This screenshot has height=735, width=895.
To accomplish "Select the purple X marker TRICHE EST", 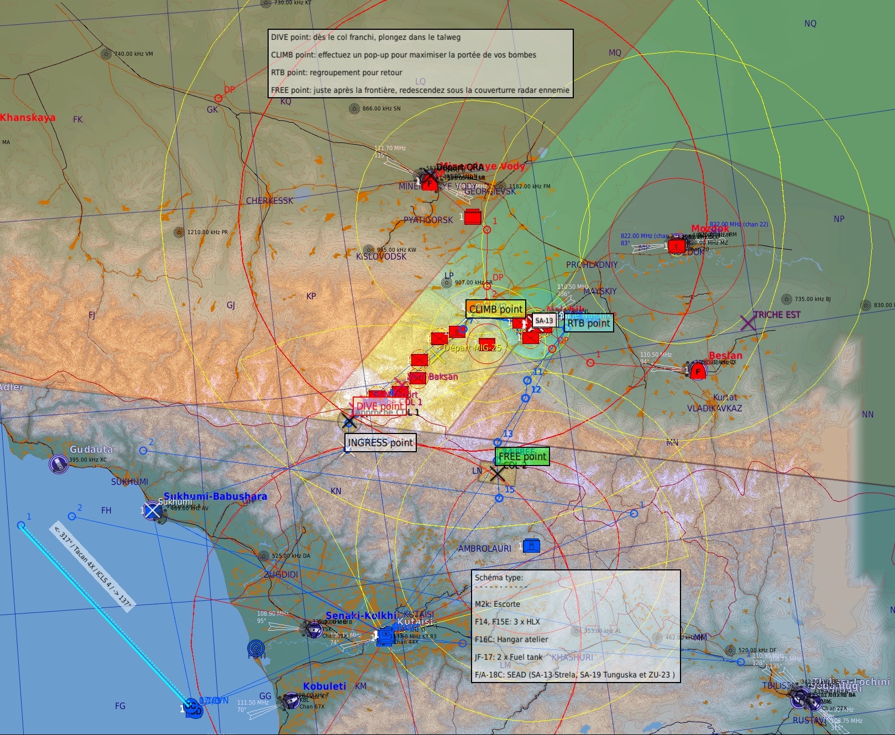I will click(747, 322).
